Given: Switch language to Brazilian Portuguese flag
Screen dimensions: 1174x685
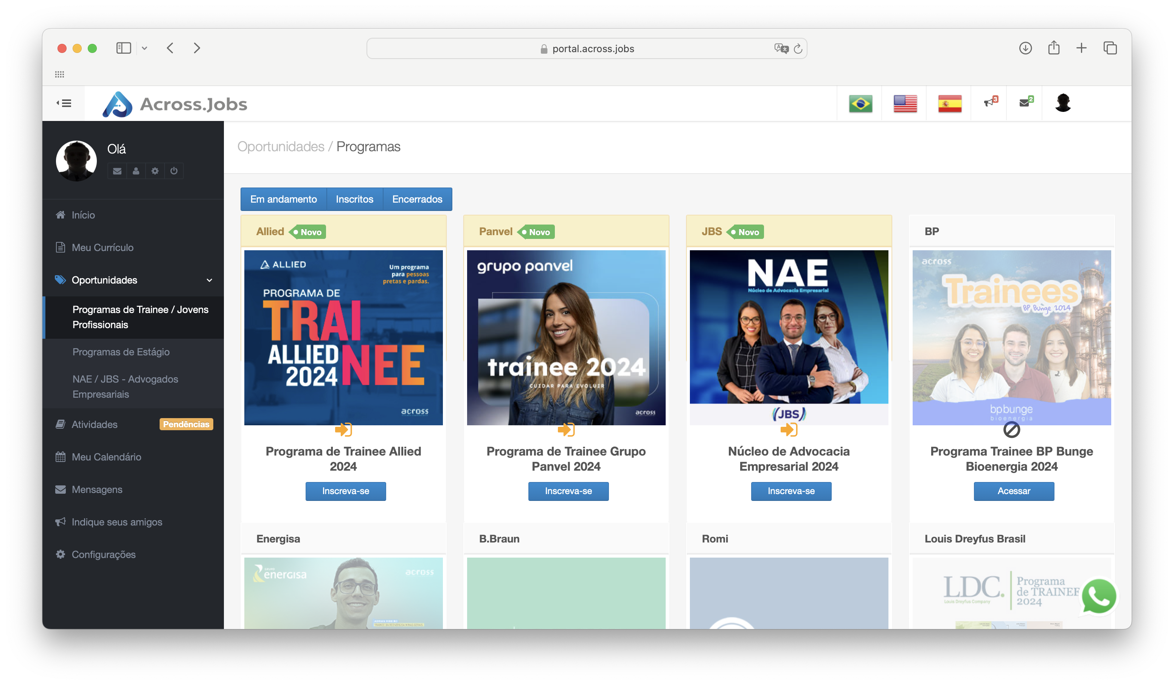Looking at the screenshot, I should (x=860, y=103).
